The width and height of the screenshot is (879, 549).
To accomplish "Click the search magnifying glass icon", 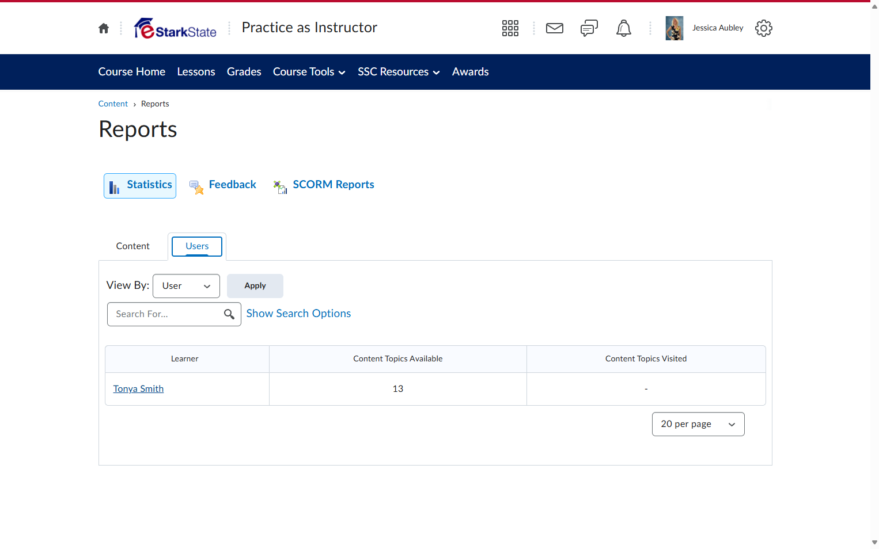I will pos(229,314).
